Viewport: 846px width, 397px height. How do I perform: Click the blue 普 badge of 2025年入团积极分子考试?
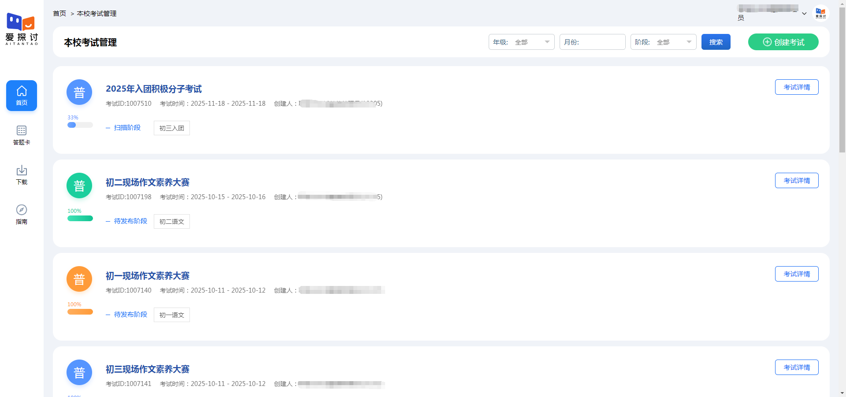coord(79,93)
